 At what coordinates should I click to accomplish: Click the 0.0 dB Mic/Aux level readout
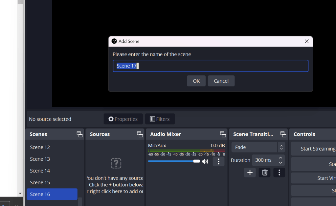pos(217,145)
